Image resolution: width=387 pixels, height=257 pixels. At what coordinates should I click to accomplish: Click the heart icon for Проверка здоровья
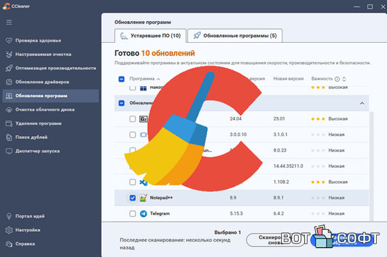[x=9, y=41]
